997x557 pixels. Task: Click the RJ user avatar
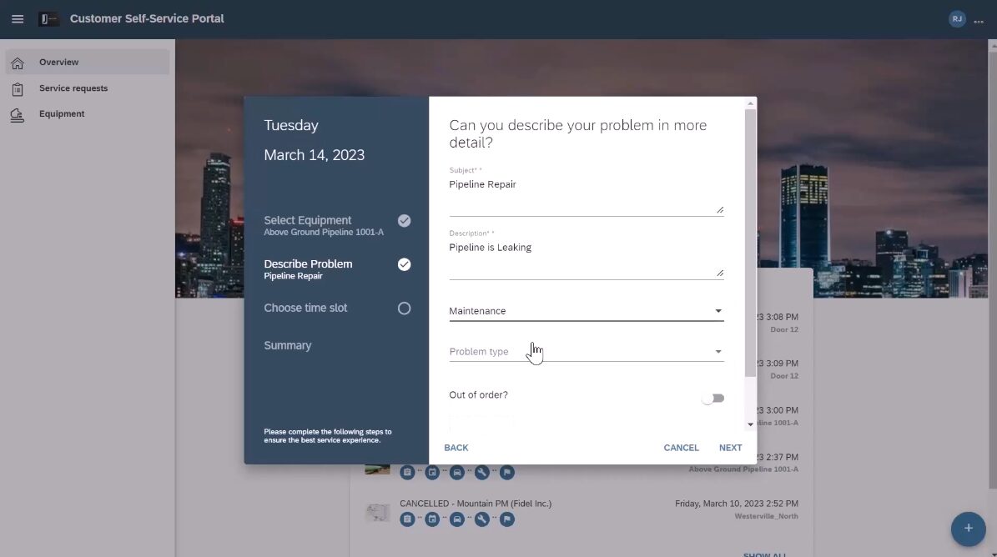tap(957, 18)
